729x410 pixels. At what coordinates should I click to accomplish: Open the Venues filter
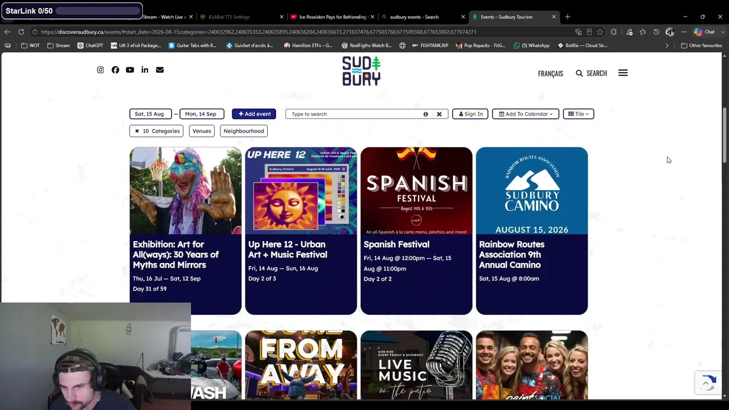202,131
